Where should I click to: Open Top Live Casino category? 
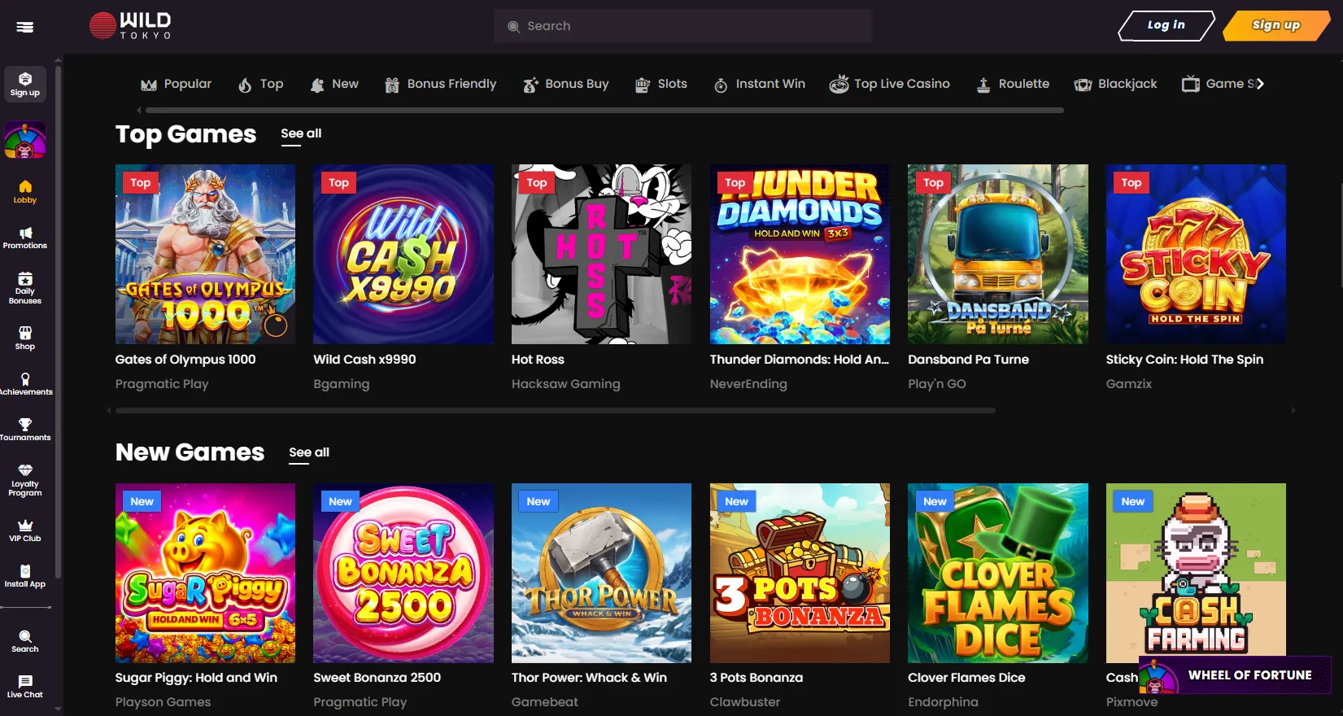click(890, 84)
